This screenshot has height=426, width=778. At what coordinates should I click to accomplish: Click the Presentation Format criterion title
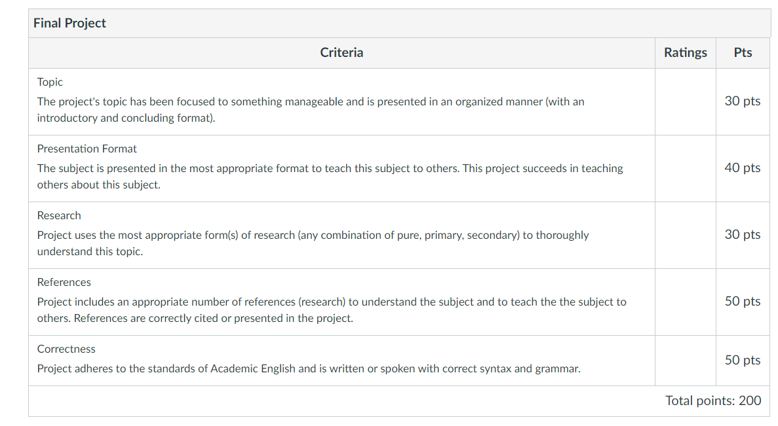[x=87, y=149]
